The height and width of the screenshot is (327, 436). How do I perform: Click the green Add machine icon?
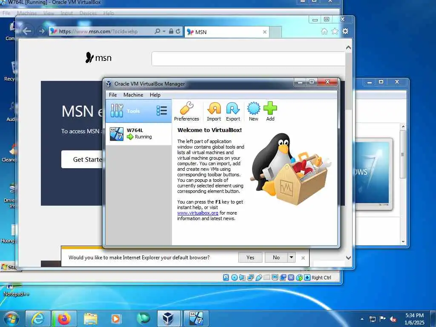coord(270,111)
